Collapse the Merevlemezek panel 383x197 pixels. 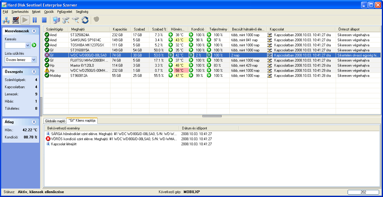coord(34,31)
